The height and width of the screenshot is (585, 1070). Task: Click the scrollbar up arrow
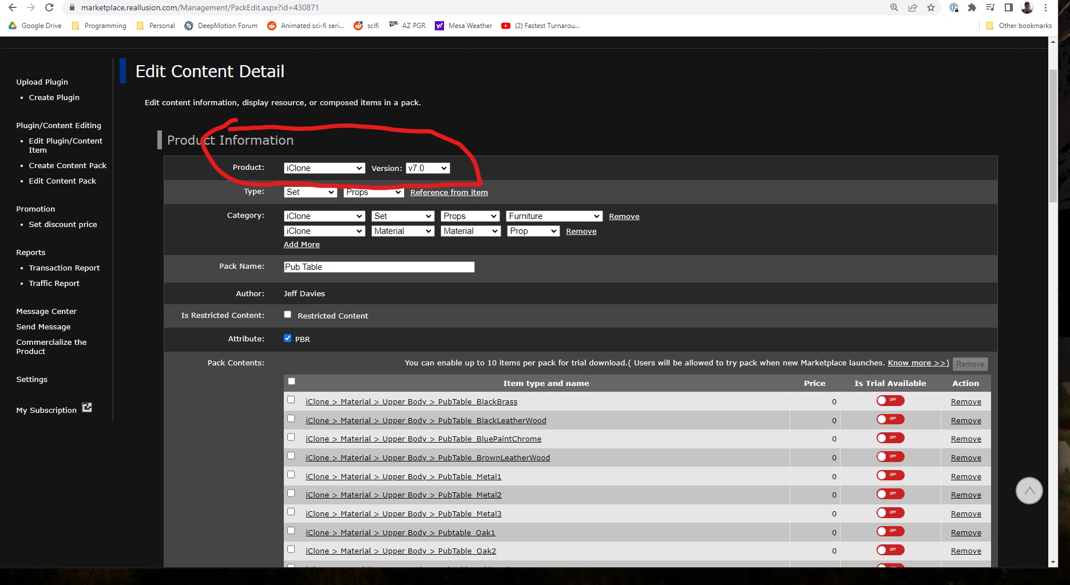click(1053, 42)
